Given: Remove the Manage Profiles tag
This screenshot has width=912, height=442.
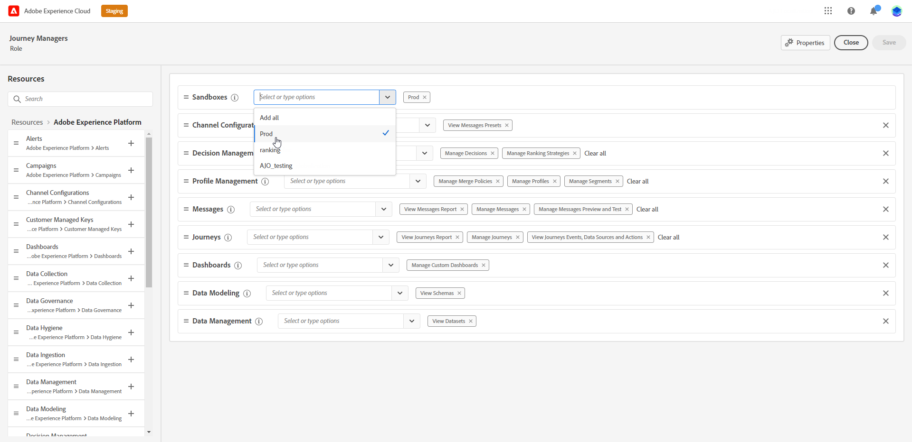Looking at the screenshot, I should coord(554,181).
